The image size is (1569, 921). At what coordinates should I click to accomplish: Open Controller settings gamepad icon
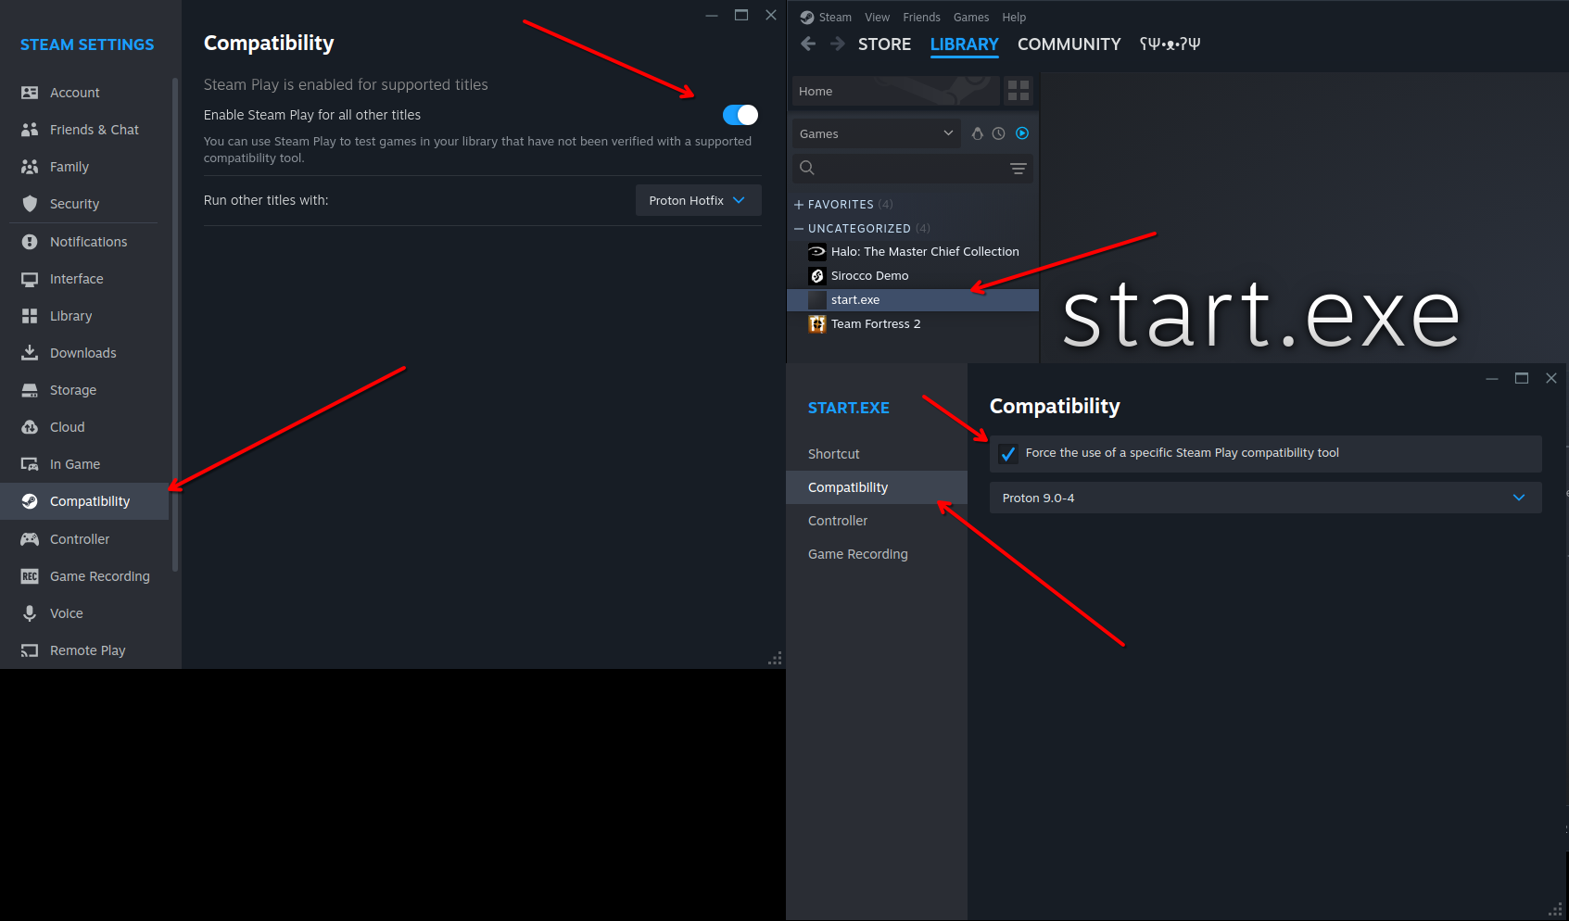30,539
